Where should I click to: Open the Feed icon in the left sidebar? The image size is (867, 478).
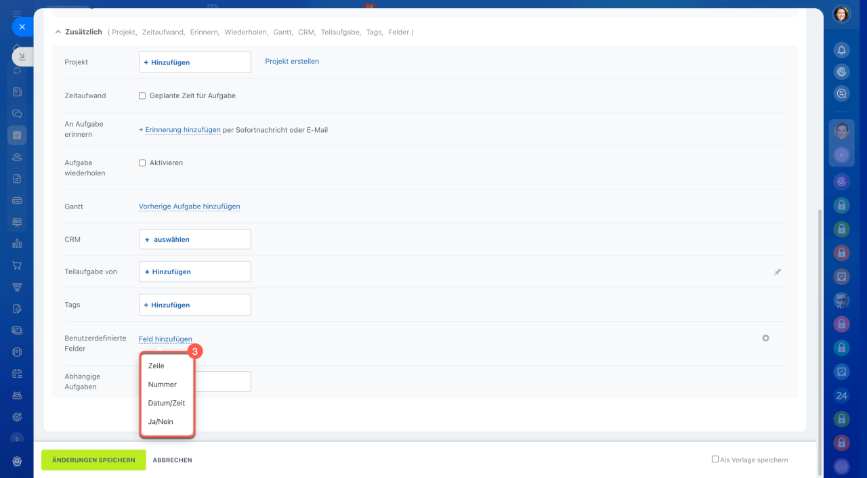(x=17, y=91)
